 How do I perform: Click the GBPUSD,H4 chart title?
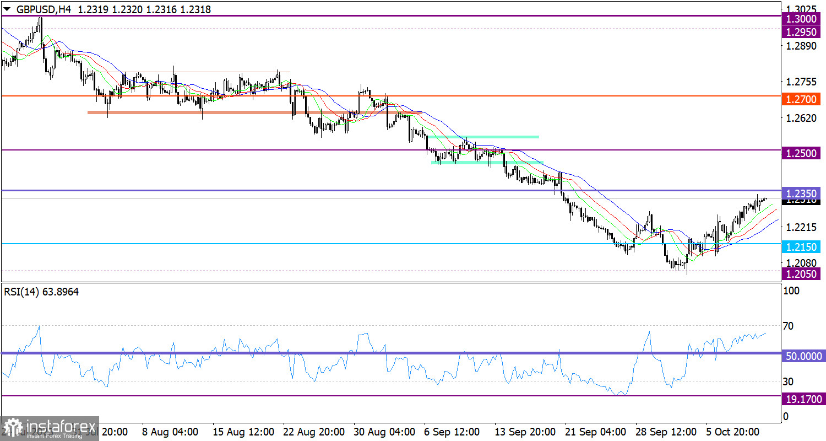pos(44,9)
